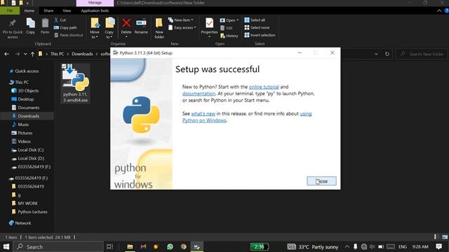This screenshot has width=449, height=252.
Task: Click Downloads in the address bar
Action: (82, 54)
